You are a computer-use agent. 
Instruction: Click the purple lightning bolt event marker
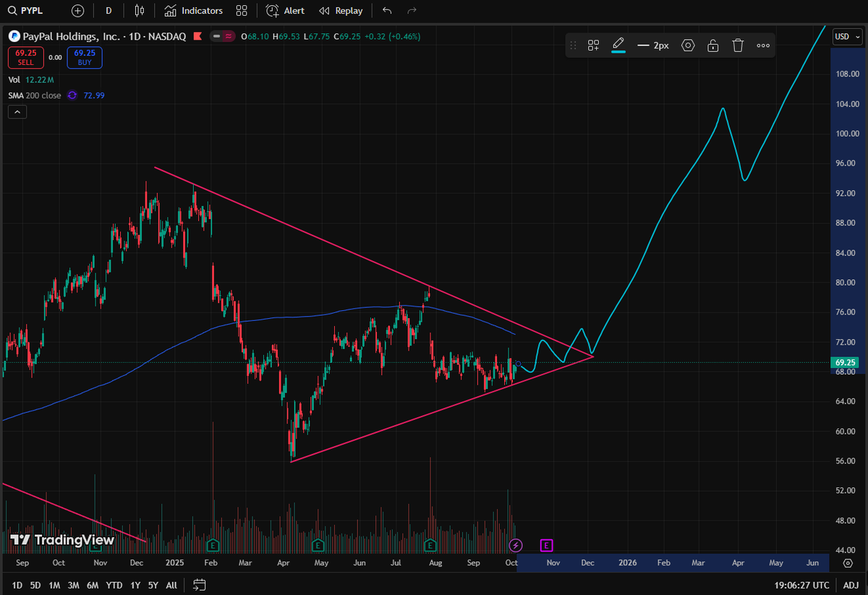coord(516,544)
